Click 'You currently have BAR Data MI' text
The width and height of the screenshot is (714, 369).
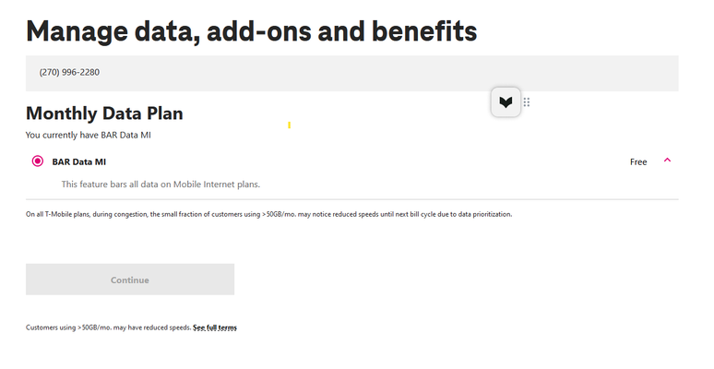[x=89, y=135]
